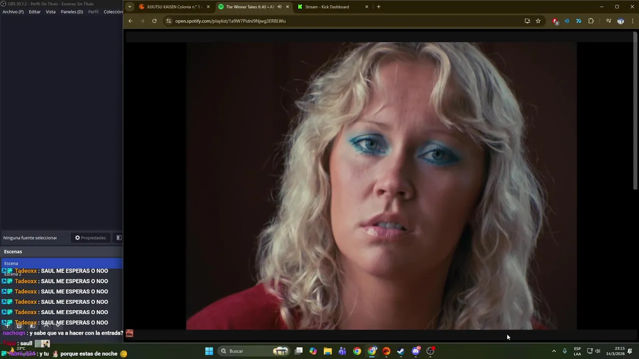The image size is (639, 359).
Task: Open the red-orange app on the taskbar
Action: (x=386, y=351)
